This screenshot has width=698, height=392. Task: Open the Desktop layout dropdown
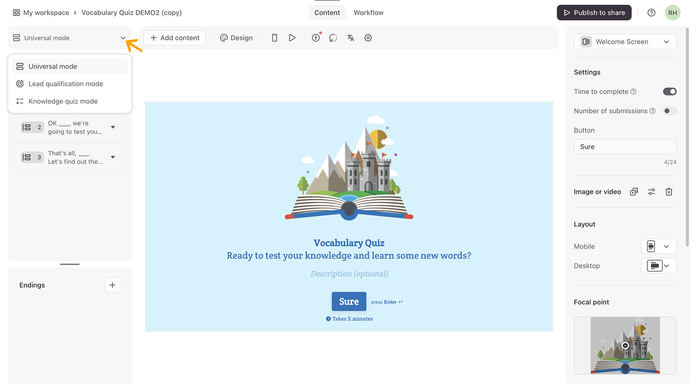point(658,266)
